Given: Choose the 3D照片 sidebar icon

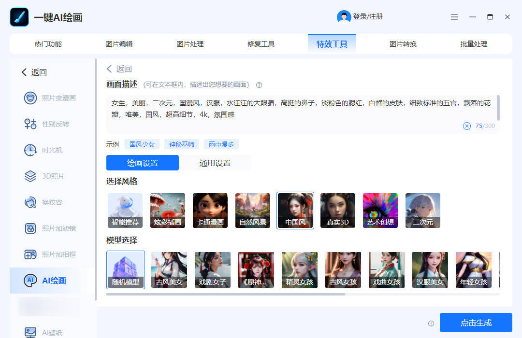Looking at the screenshot, I should point(30,176).
